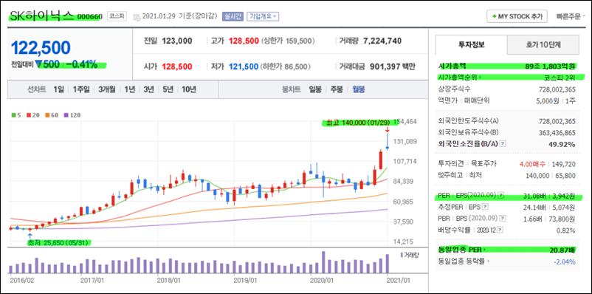Switch to the 호가10단계 tab
Viewport: 592px width, 294px height.
543,44
